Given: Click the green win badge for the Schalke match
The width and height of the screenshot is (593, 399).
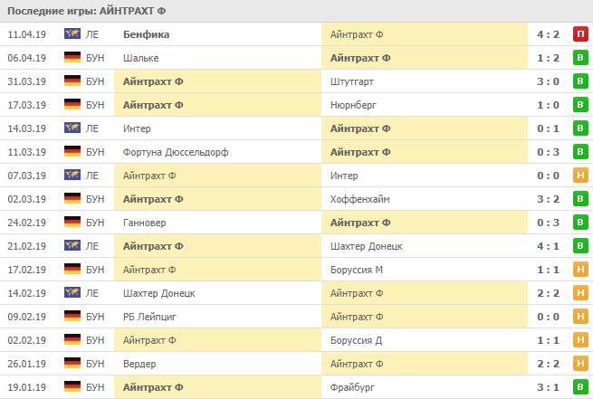Looking at the screenshot, I should pos(579,58).
